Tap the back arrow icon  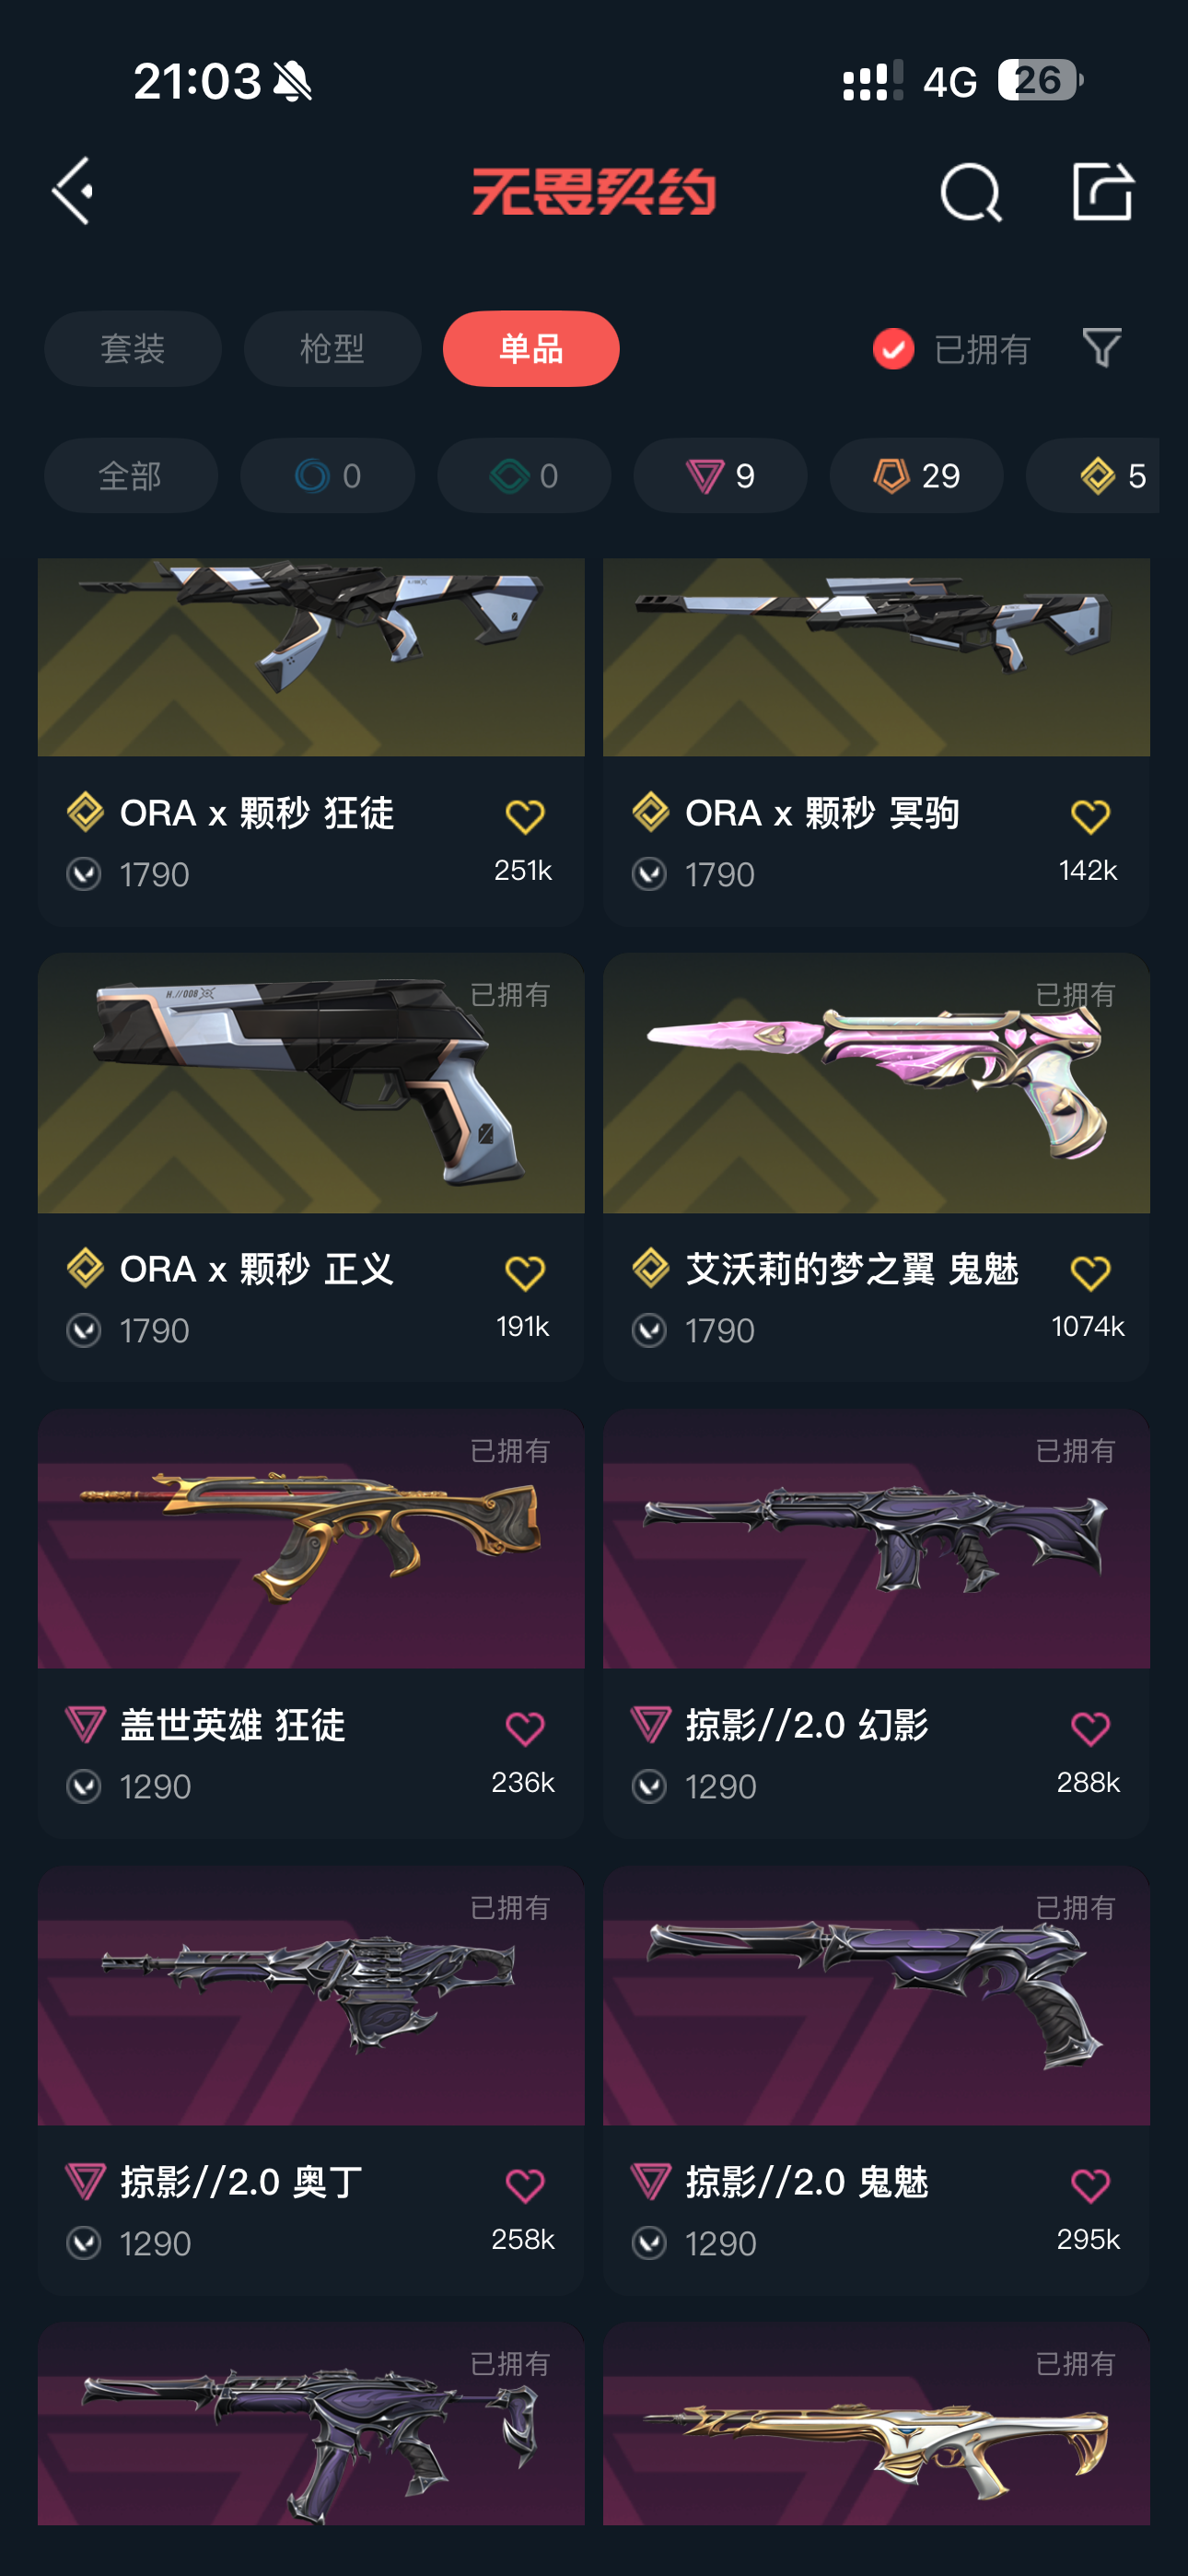click(73, 190)
